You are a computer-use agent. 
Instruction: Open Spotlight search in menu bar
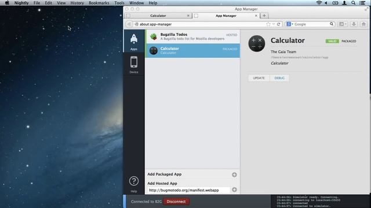coord(353,3)
